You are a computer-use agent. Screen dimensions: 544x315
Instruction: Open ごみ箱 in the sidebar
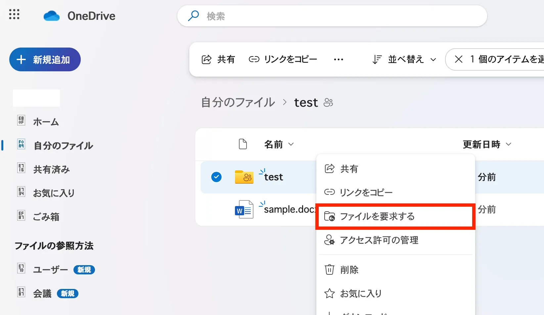pos(46,217)
